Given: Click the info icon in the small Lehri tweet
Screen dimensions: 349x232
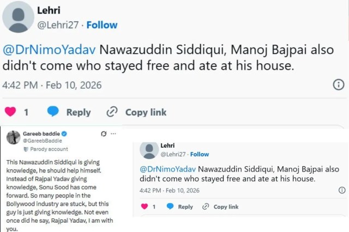Looking at the screenshot, I should (x=342, y=190).
